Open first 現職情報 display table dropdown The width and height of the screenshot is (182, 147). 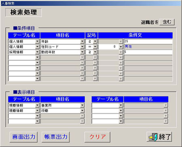[x=37, y=105]
